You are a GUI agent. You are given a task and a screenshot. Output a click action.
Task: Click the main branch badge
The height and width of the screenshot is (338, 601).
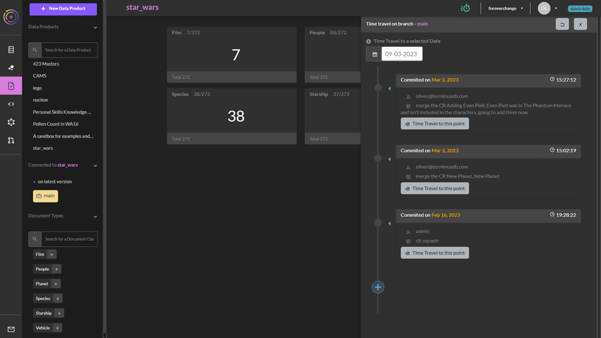point(46,196)
